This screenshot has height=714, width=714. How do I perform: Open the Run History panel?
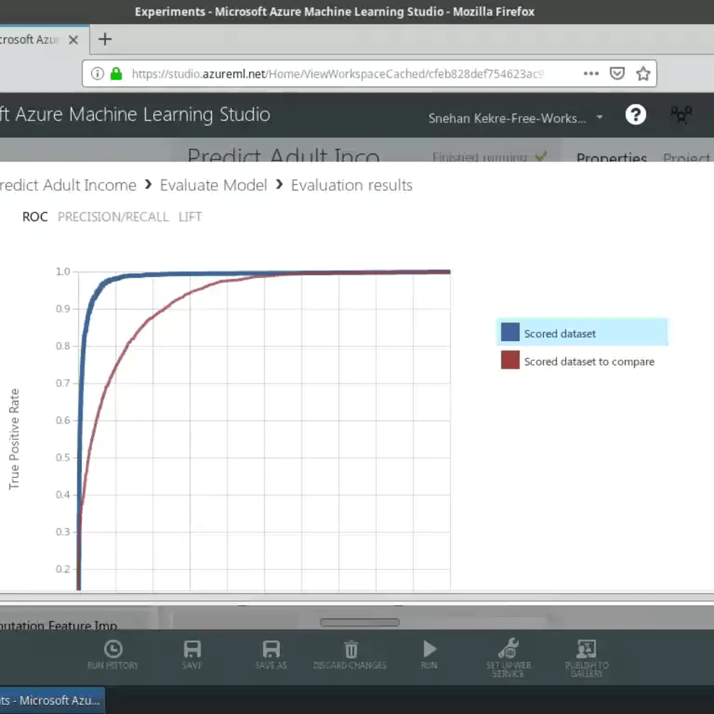[114, 654]
